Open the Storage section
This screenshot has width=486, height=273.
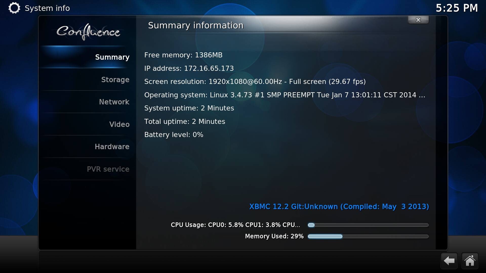click(x=87, y=80)
